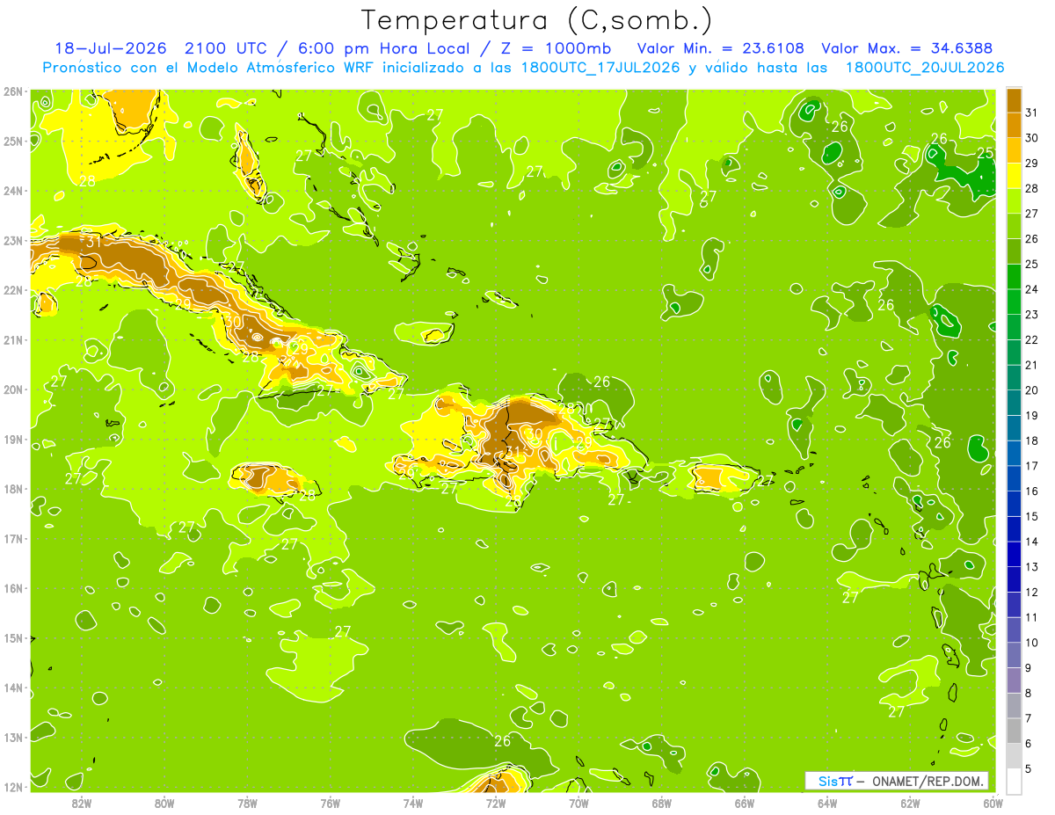Click the colorbar label 20
This screenshot has height=815, width=1055.
(x=1031, y=390)
